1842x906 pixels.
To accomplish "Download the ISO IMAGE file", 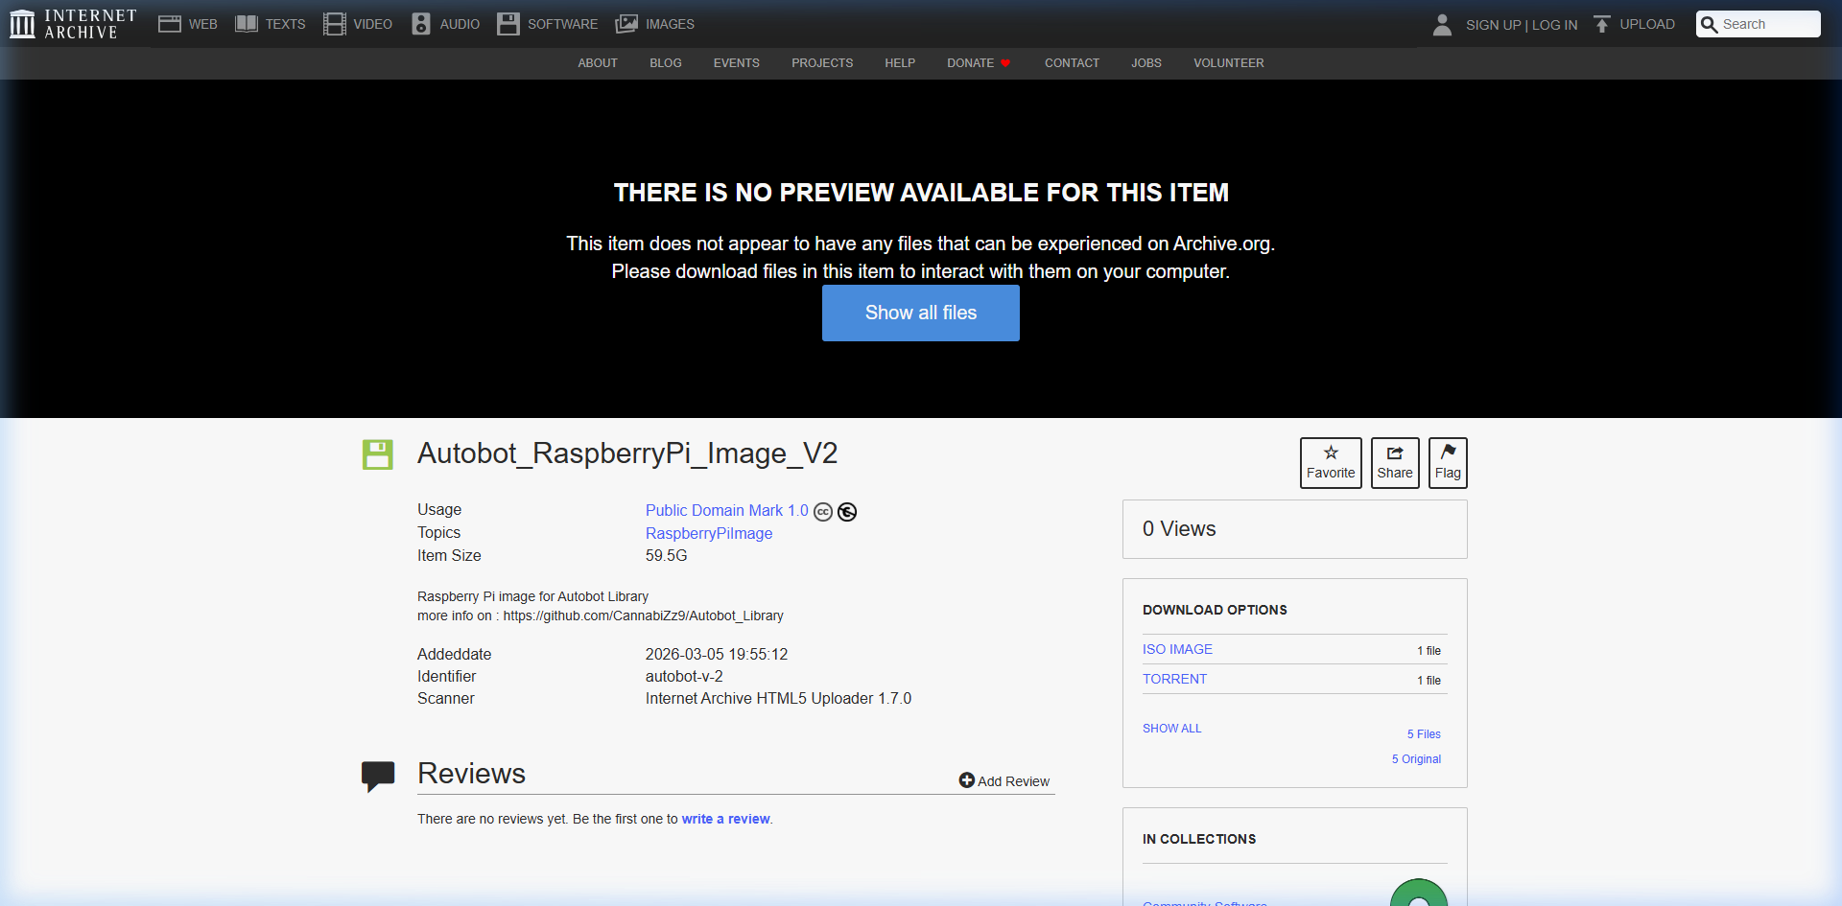I will point(1177,649).
